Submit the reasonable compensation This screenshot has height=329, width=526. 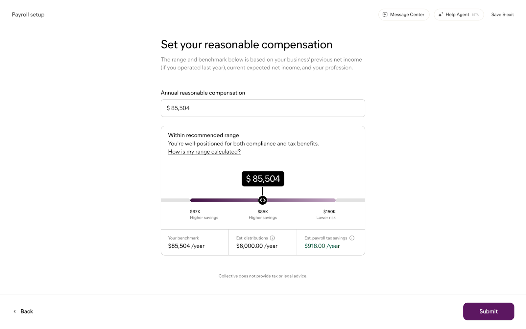[488, 311]
